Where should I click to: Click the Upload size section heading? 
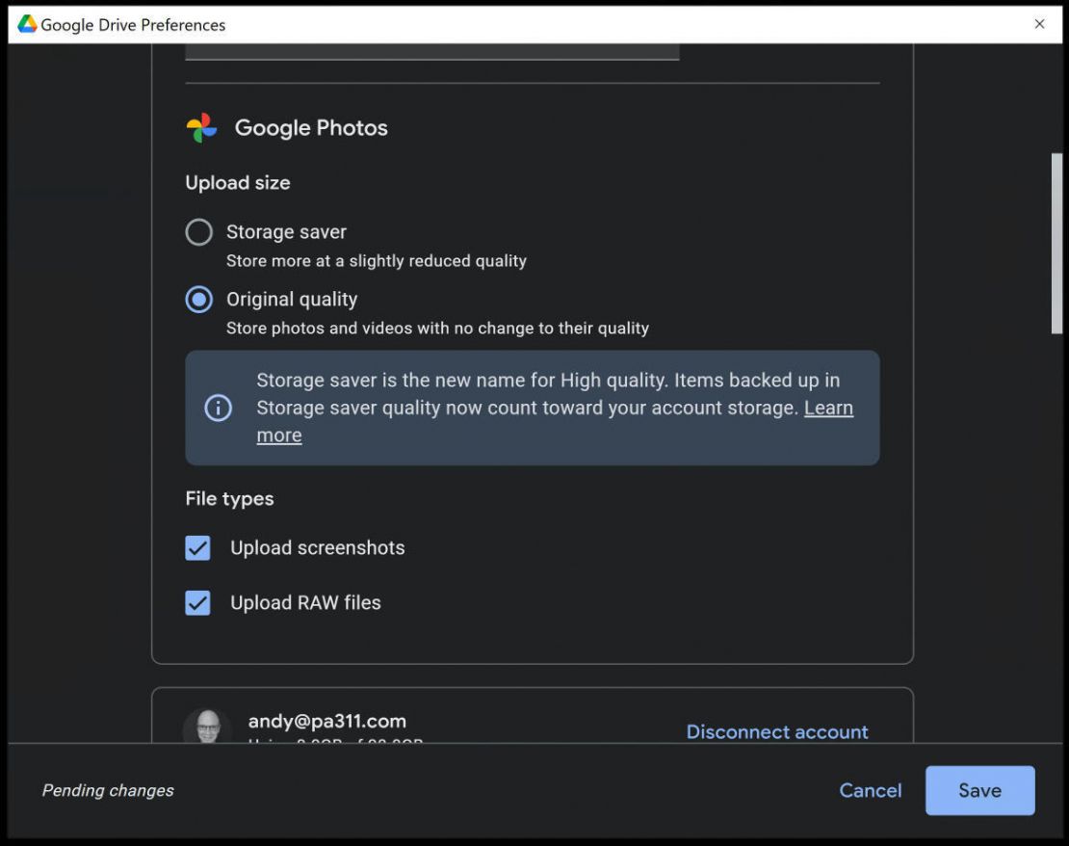click(238, 182)
